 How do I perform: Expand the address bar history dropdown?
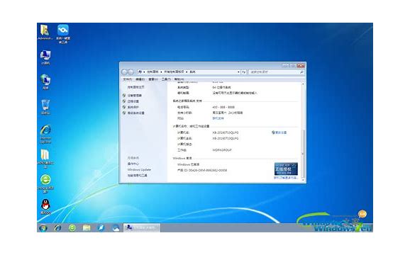(x=238, y=72)
